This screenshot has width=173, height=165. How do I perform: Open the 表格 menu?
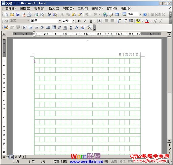click(x=97, y=9)
